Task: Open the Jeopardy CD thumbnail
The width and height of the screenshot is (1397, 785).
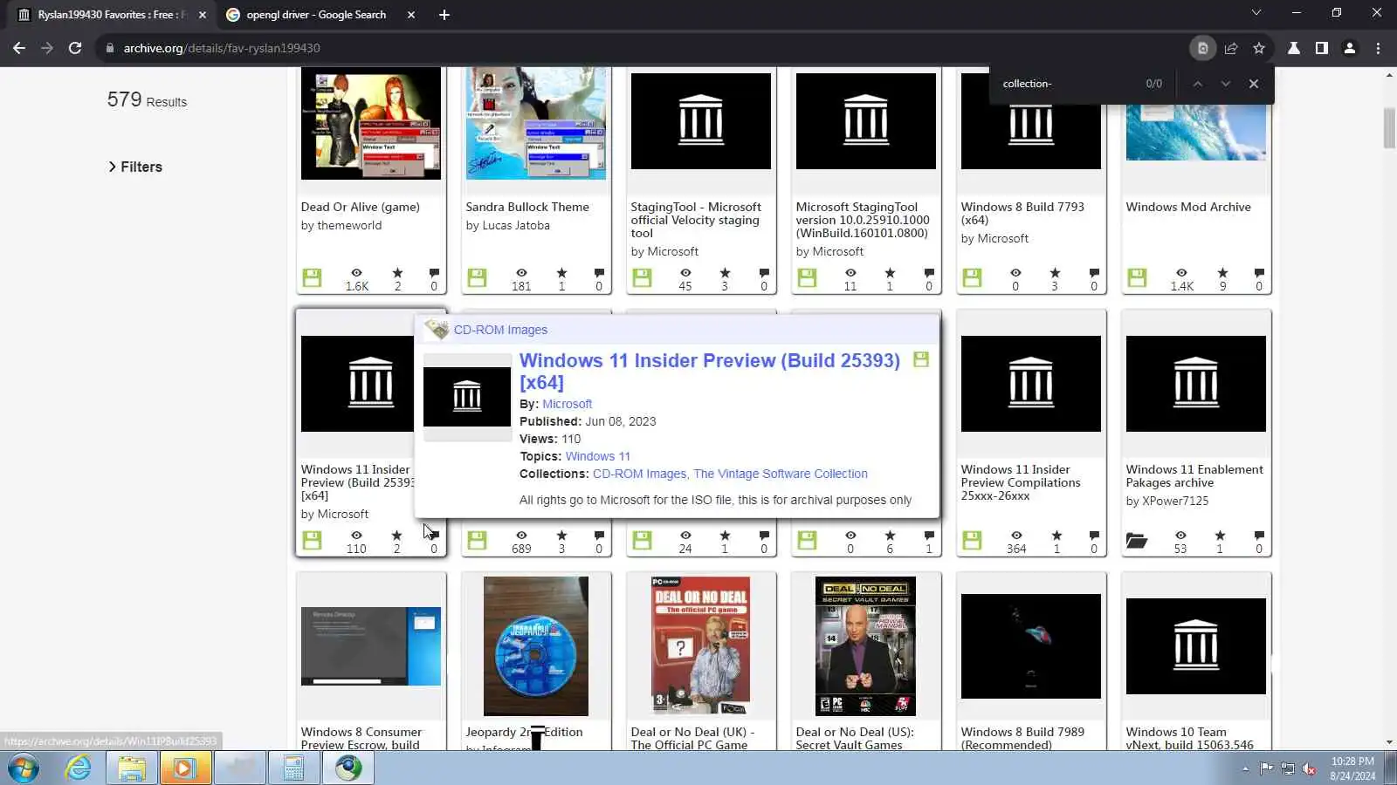Action: click(x=536, y=646)
